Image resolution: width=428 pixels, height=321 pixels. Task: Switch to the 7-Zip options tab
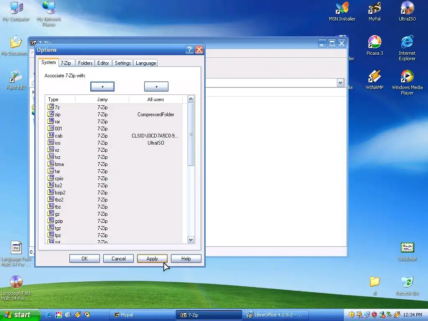click(66, 63)
